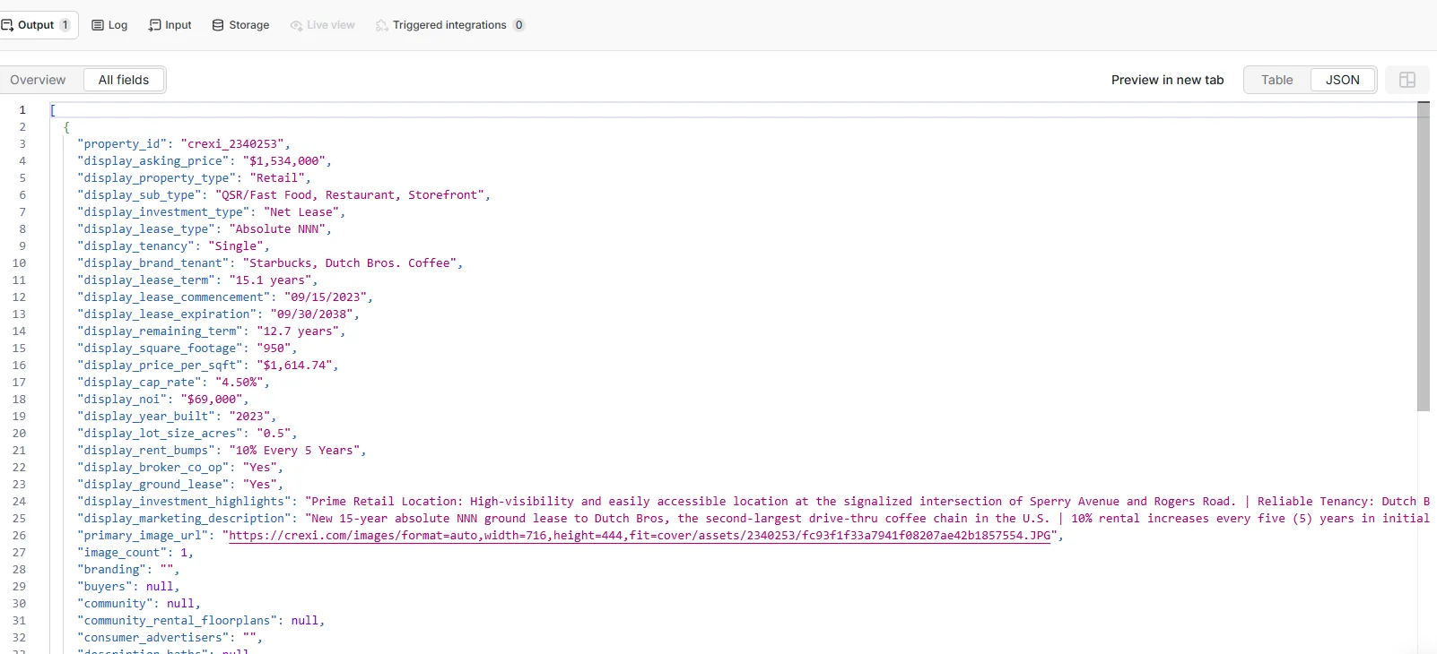This screenshot has width=1437, height=654.
Task: Click the "image_count" key
Action: (x=122, y=553)
